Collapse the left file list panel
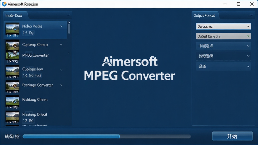258x145 pixels. click(68, 15)
